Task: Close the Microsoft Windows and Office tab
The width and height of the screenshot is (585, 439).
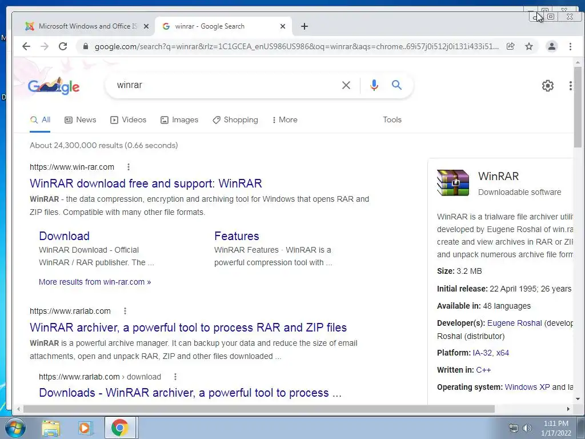Action: coord(146,26)
